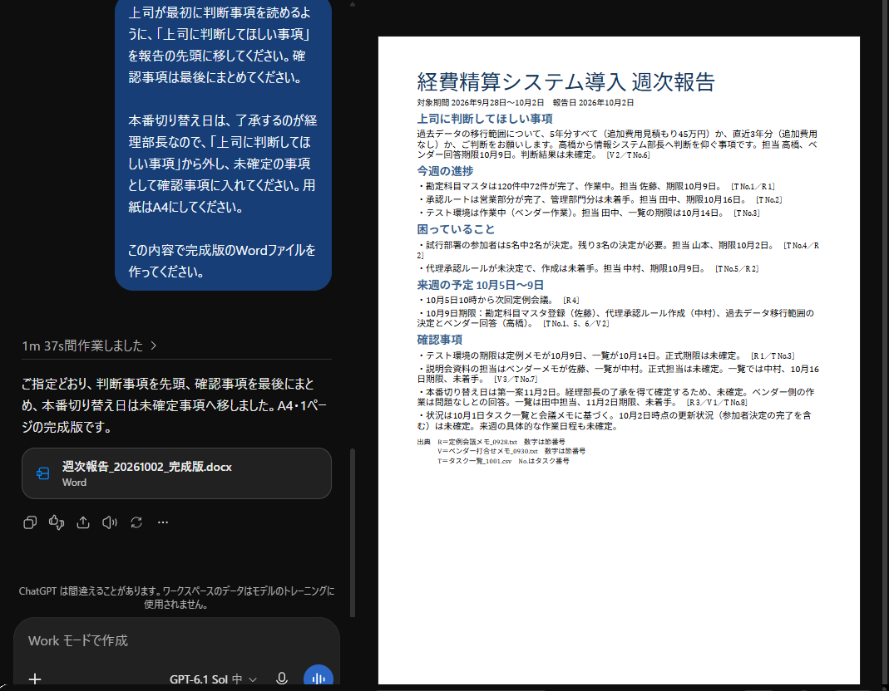889x691 pixels.
Task: Click the thumbs up/down feedback icon
Action: point(57,522)
